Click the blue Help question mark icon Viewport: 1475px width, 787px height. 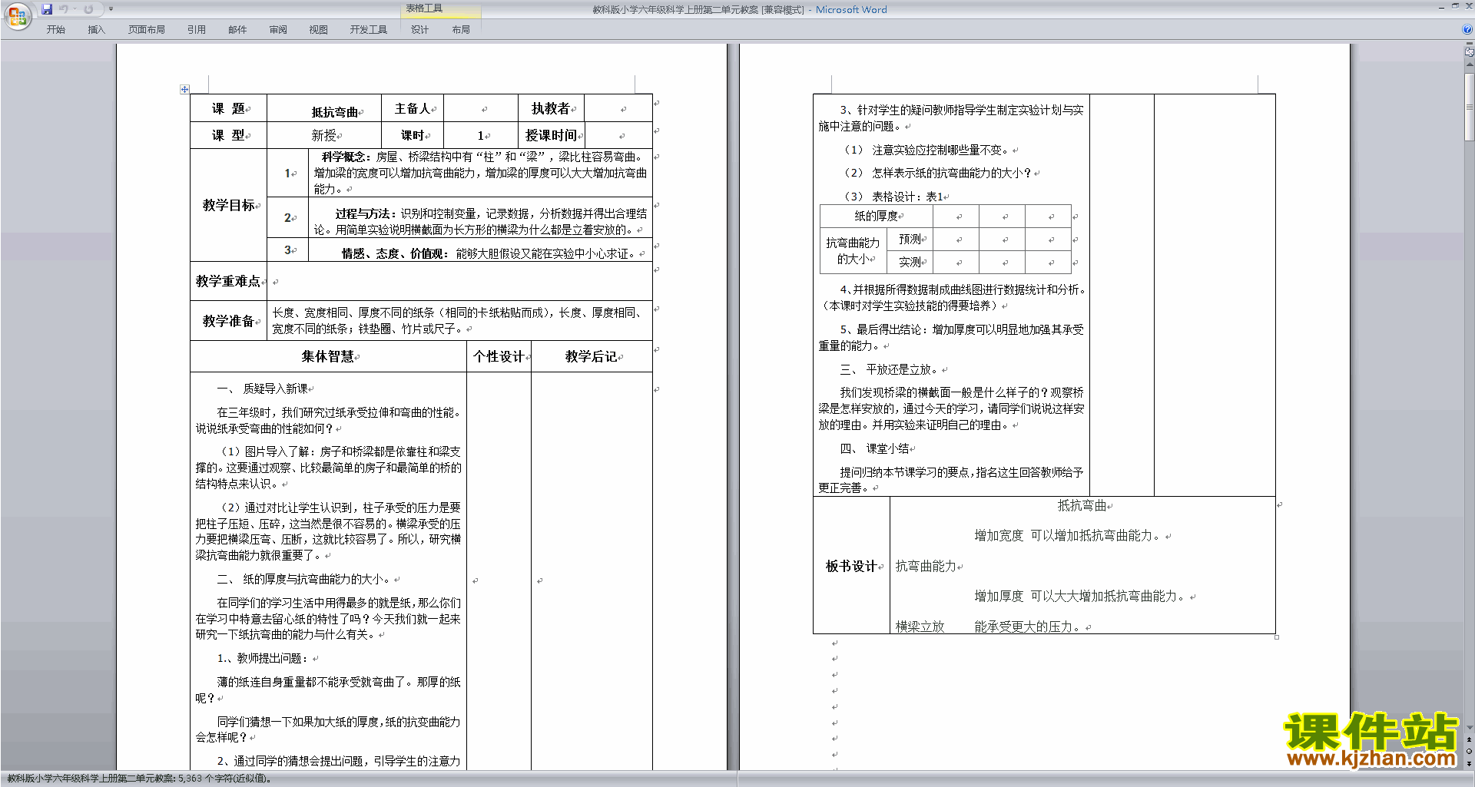tap(1467, 30)
